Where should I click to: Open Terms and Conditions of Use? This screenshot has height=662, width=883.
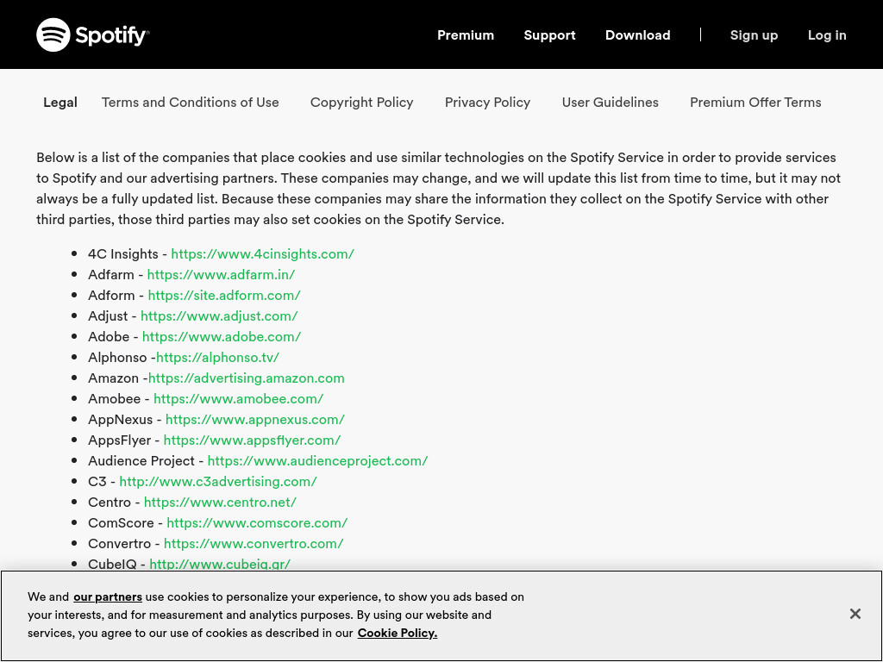tap(191, 103)
